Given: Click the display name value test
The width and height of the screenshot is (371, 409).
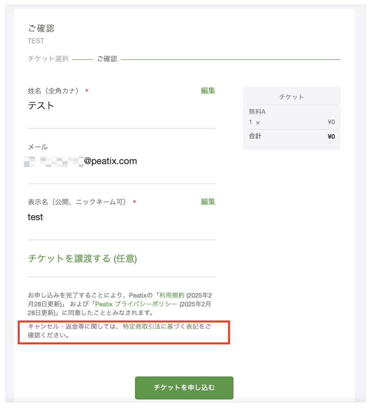Looking at the screenshot, I should pos(36,217).
